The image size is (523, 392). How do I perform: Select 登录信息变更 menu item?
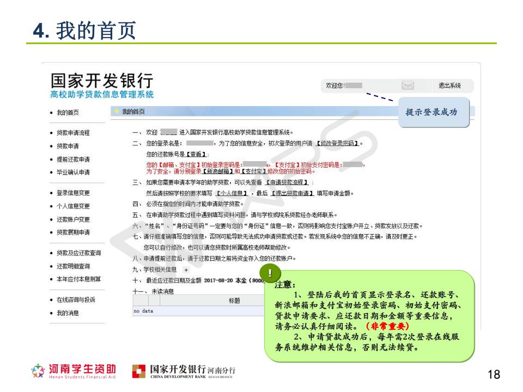point(72,193)
